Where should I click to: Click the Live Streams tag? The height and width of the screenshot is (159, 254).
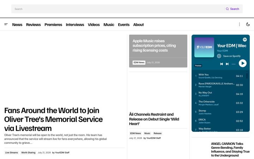12,153
